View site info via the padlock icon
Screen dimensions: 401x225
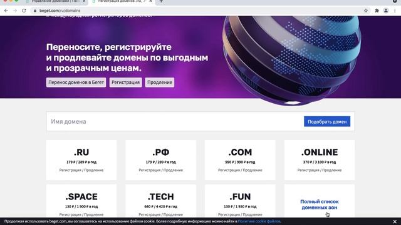pyautogui.click(x=35, y=11)
